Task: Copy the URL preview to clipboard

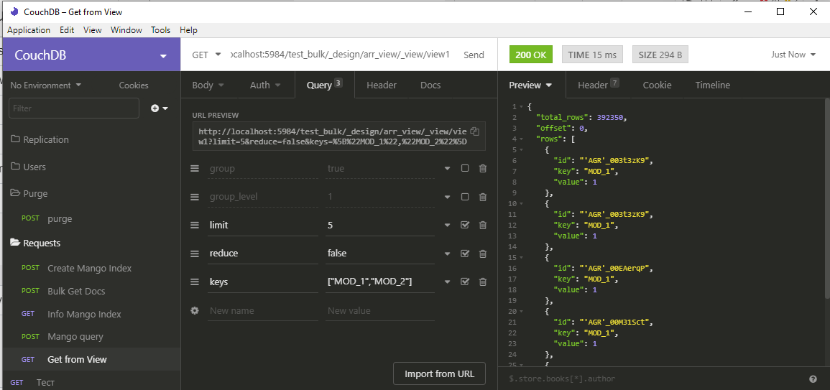Action: (475, 131)
